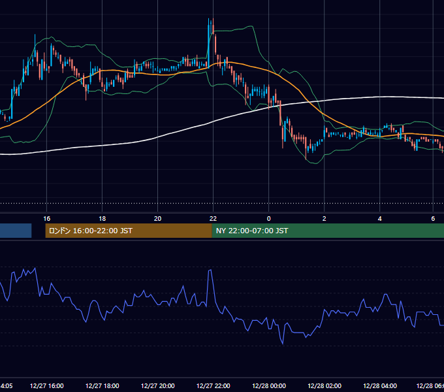Screen dimensions: 444x392
Task: Click the tall spike candle at 22:00
Action: coord(209,42)
